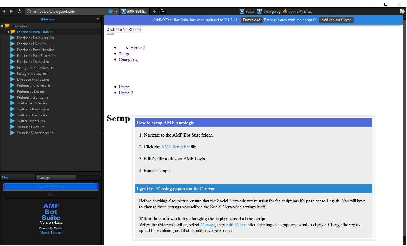Click play icon for Twitter Retweets.iim
Image resolution: width=407 pixels, height=246 pixels.
12,115
